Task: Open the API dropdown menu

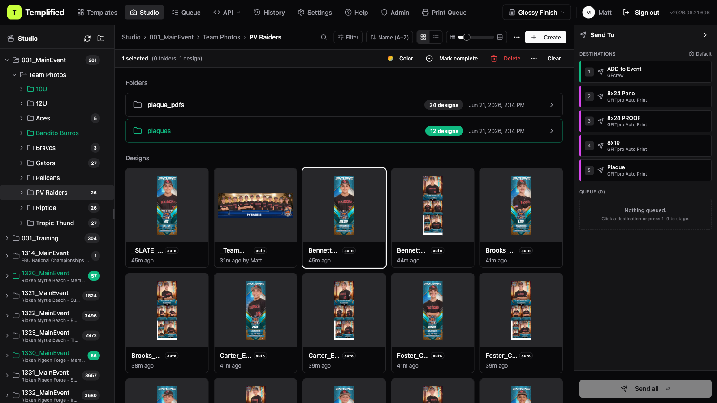Action: tap(227, 13)
